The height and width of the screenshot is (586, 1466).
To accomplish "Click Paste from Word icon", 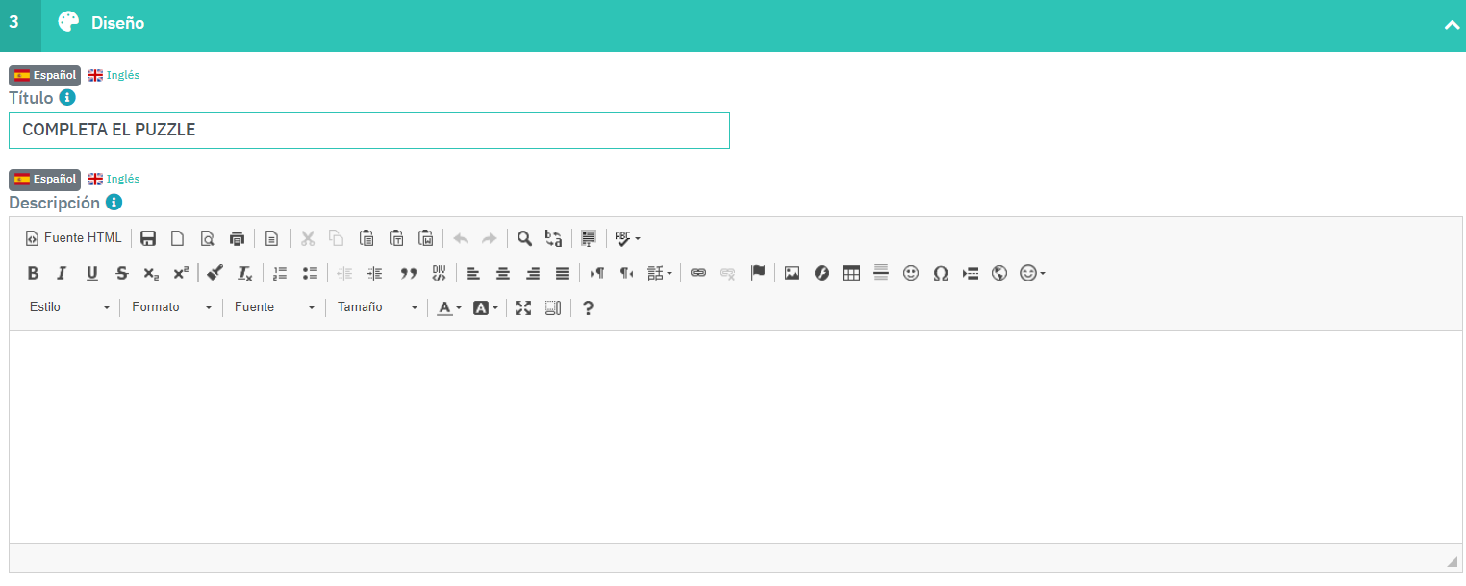I will pyautogui.click(x=426, y=238).
